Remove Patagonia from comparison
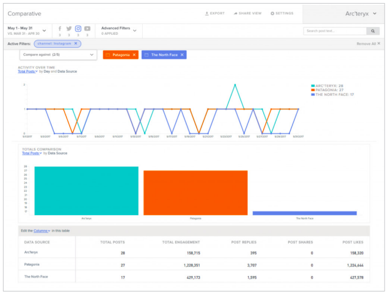Viewport: 389px width, 297px height. pos(134,55)
